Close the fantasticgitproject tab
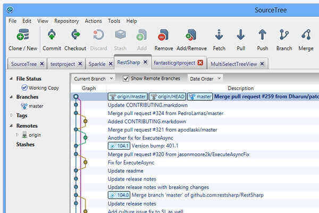 coord(200,63)
